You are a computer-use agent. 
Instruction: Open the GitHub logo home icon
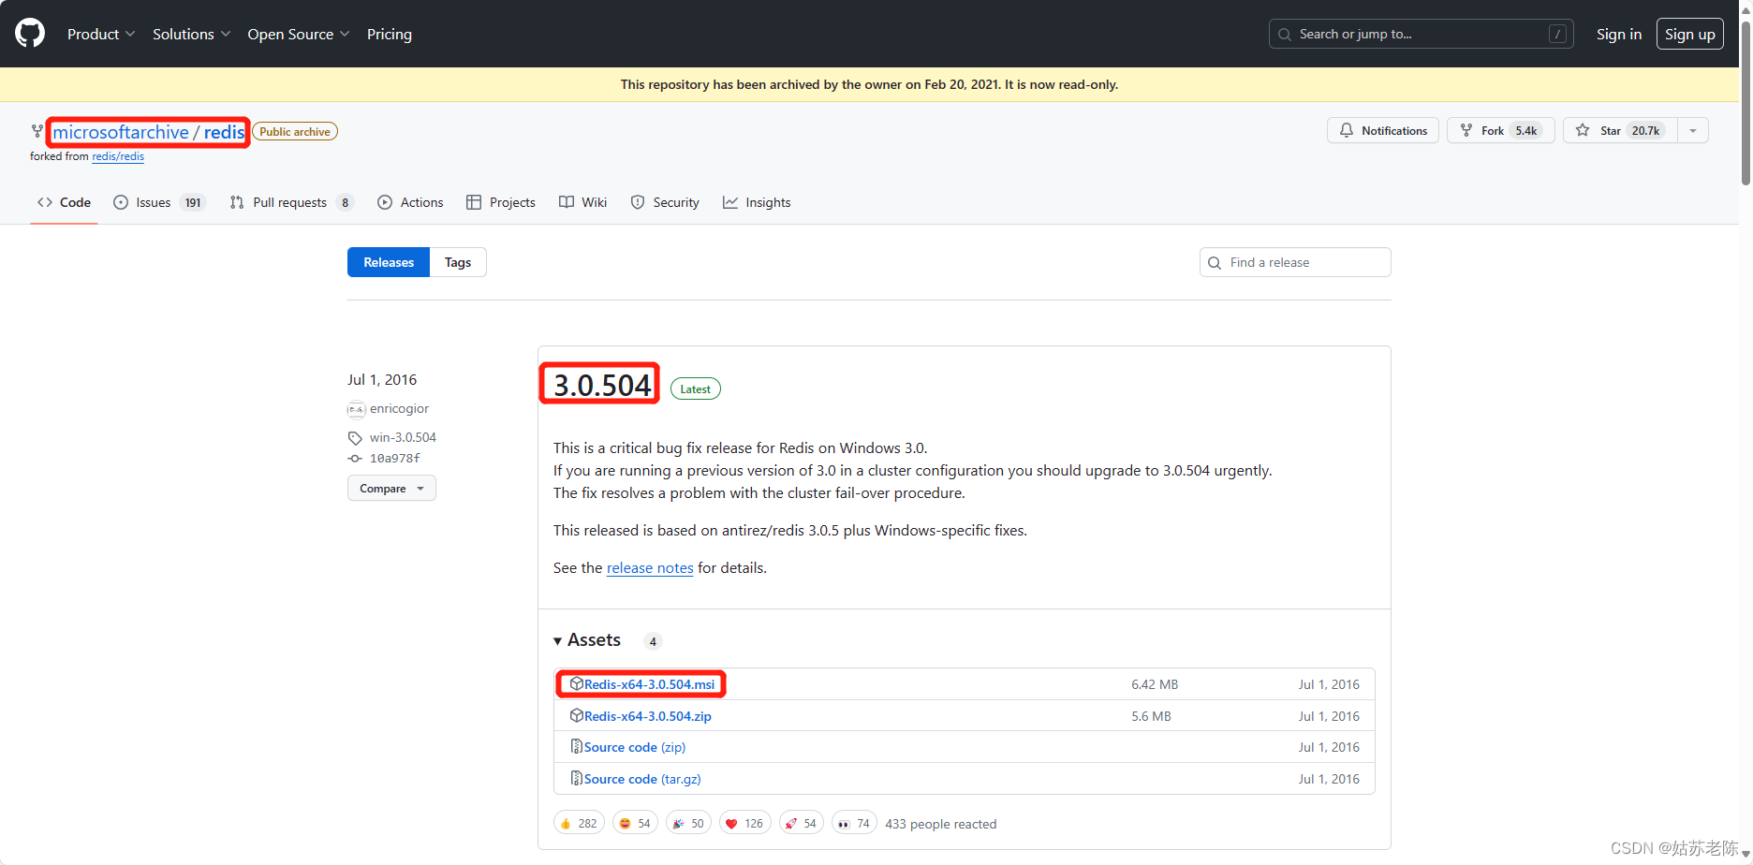click(30, 34)
